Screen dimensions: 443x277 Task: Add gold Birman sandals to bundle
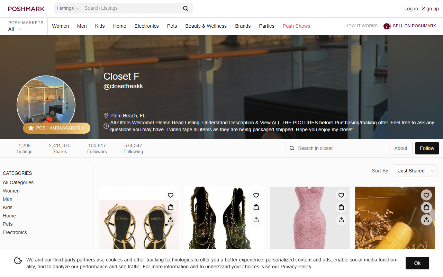(x=171, y=207)
